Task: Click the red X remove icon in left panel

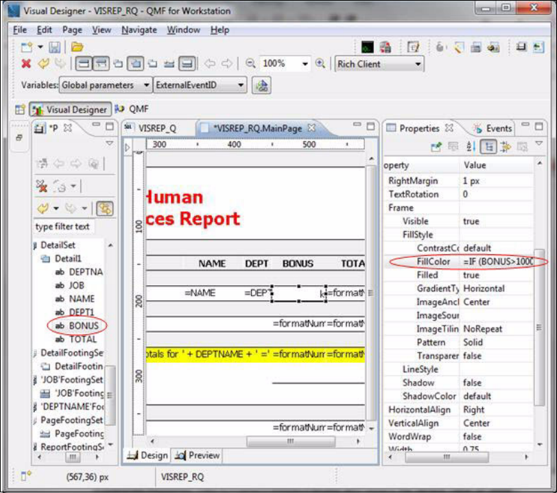Action: pyautogui.click(x=42, y=186)
